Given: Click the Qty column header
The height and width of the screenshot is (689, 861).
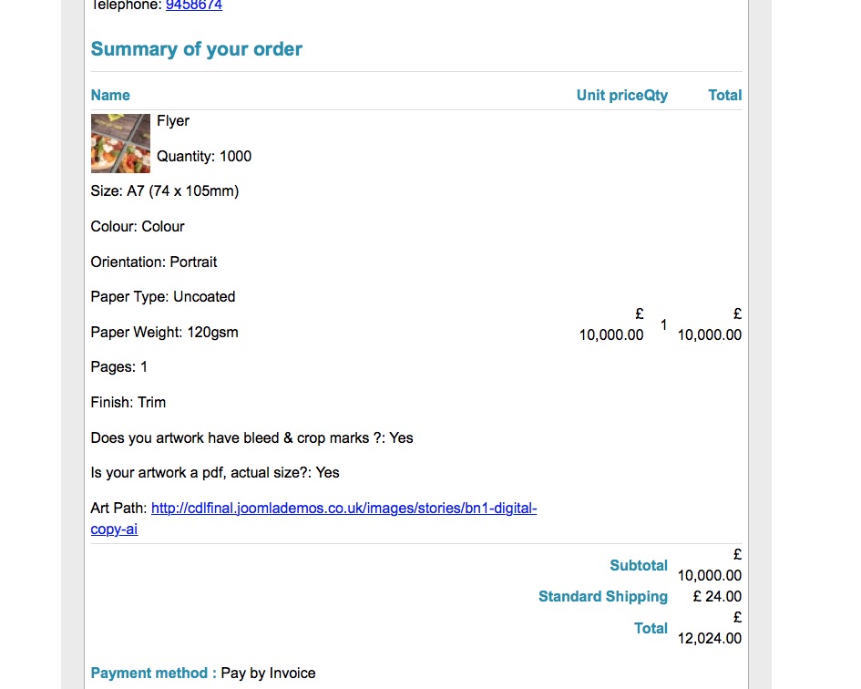Looking at the screenshot, I should tap(656, 95).
